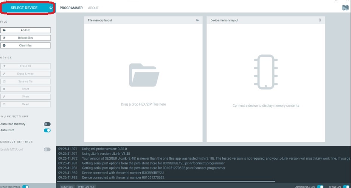Open the Select Device dropdown
Screen dimensions: 351x188
coord(28,8)
